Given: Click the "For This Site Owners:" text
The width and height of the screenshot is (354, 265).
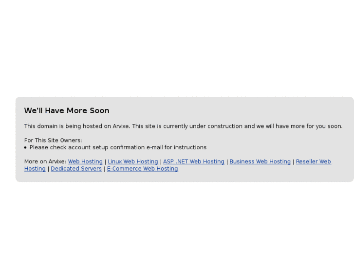Looking at the screenshot, I should 53,141.
